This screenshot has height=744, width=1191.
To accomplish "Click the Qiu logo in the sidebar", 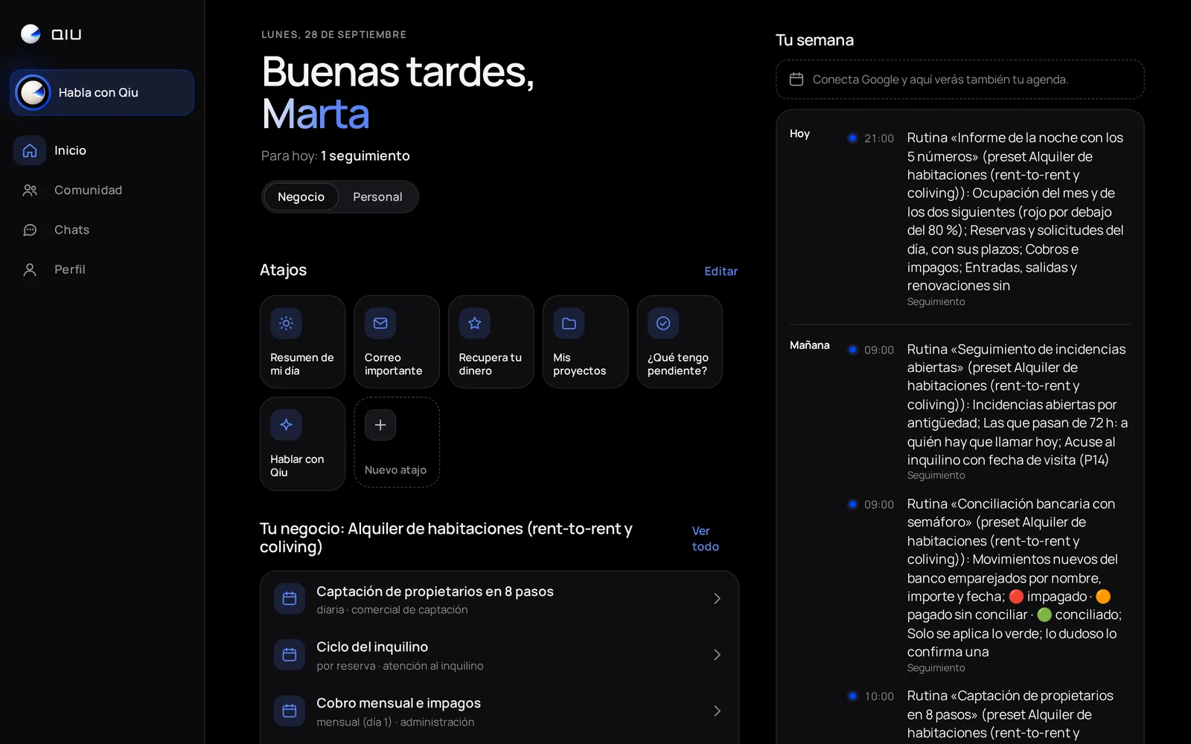I will point(51,34).
